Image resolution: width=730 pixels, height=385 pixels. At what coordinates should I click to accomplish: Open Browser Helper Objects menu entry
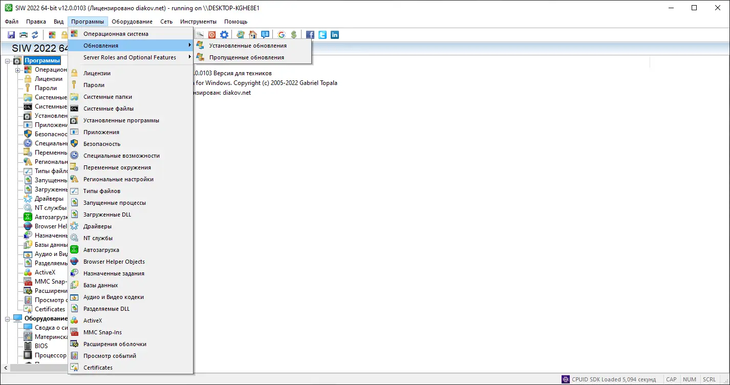pos(131,262)
